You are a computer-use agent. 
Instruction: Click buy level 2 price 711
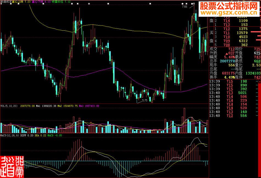pos(227,33)
